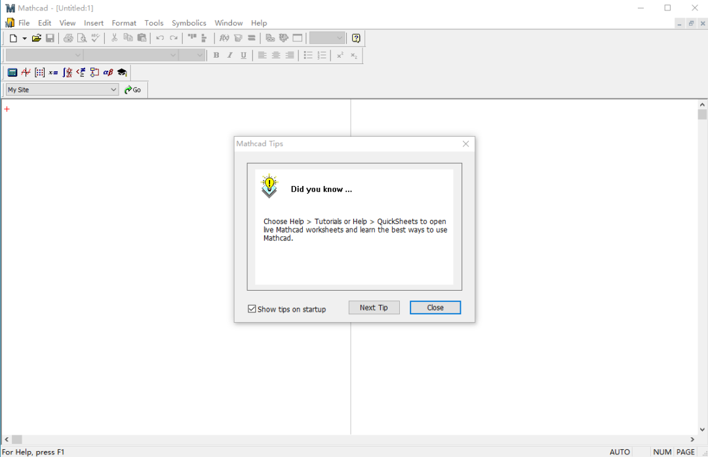Click the Close button in tips dialog
The image size is (708, 457).
(435, 308)
